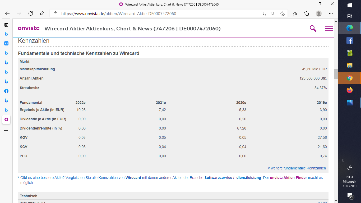Open the onvista search
The height and width of the screenshot is (203, 361).
click(x=313, y=29)
